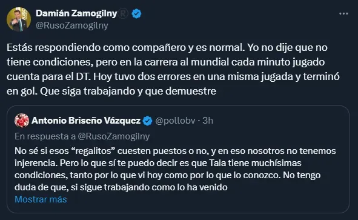358x220 pixels.
Task: Open the @pollobv handle in quoted tweet
Action: tap(175, 121)
